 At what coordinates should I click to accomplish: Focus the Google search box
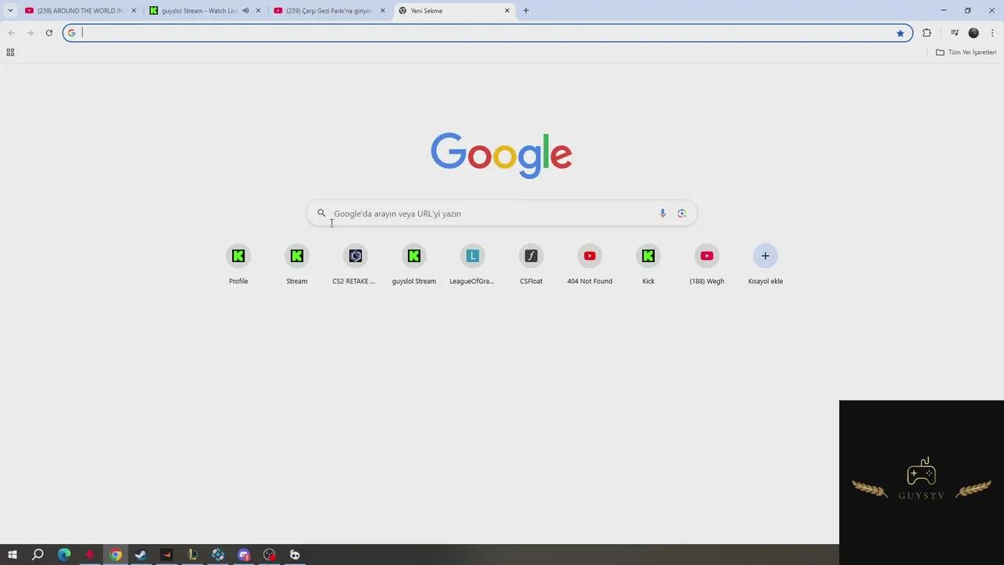502,213
